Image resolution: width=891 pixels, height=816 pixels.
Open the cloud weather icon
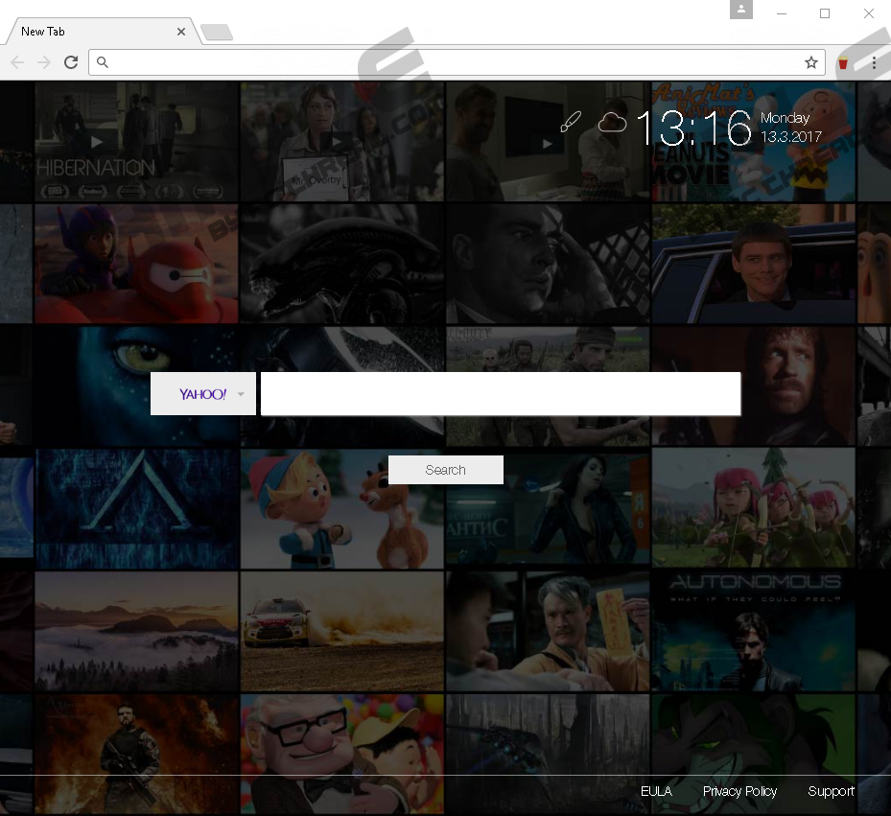point(612,122)
